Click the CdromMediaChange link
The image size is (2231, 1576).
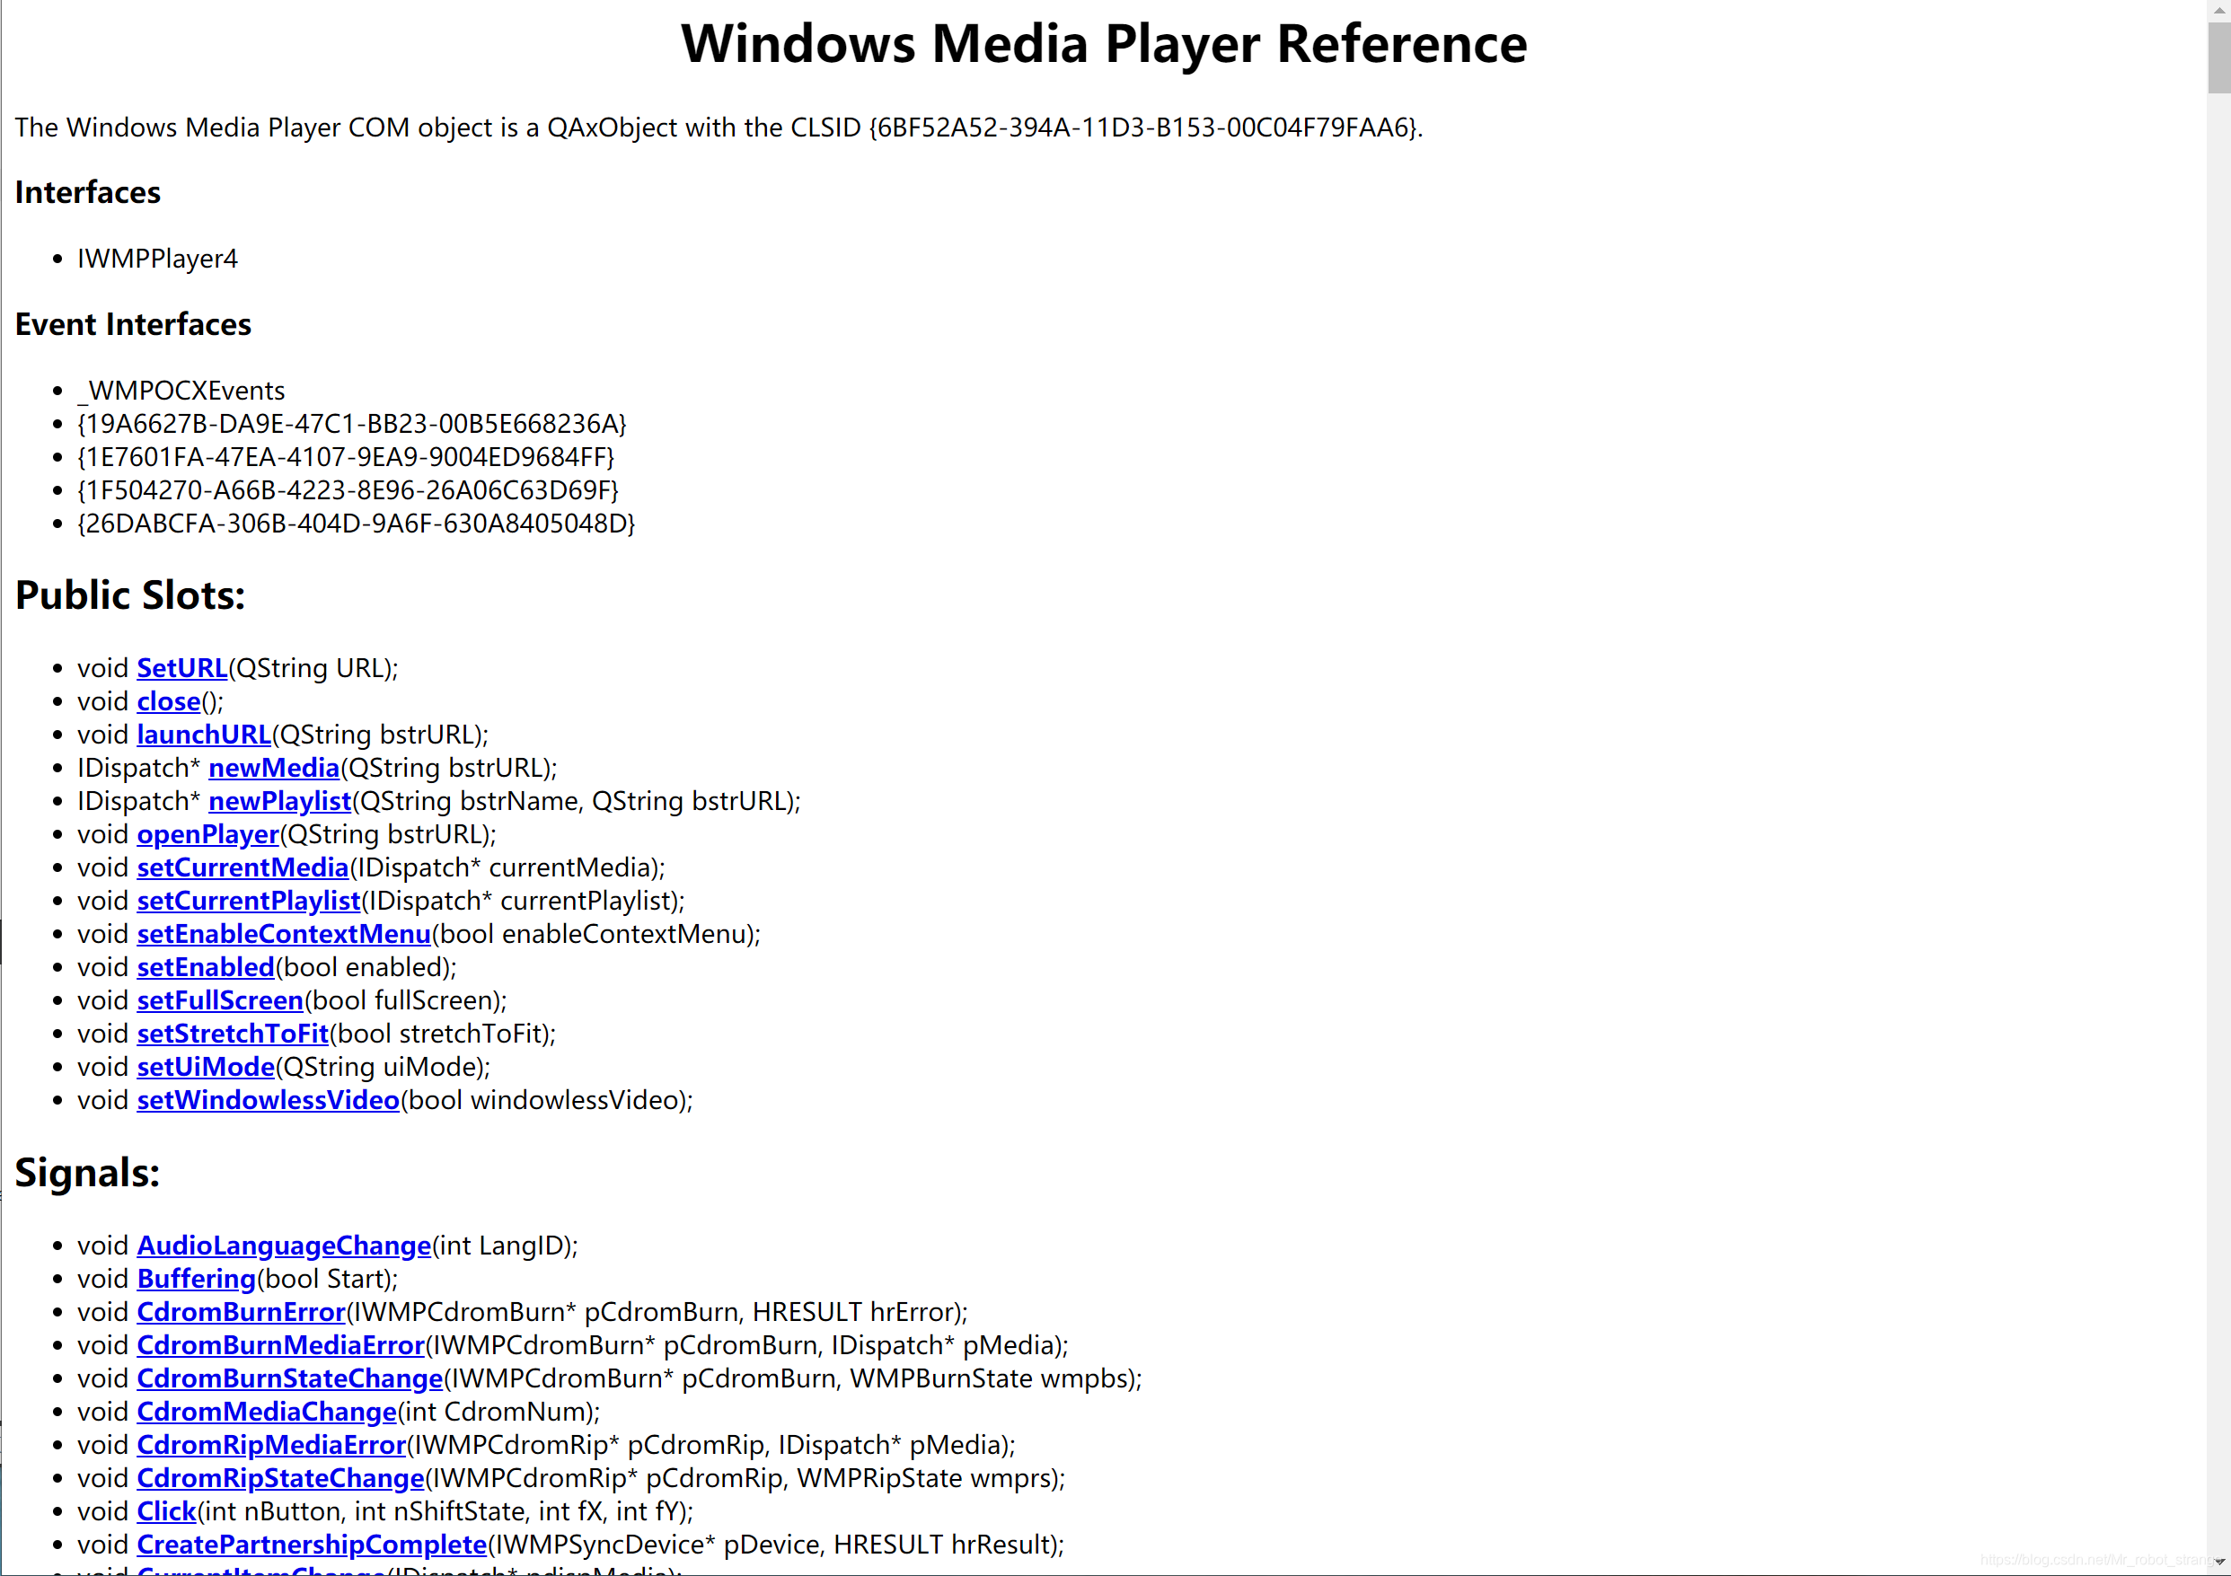point(268,1412)
